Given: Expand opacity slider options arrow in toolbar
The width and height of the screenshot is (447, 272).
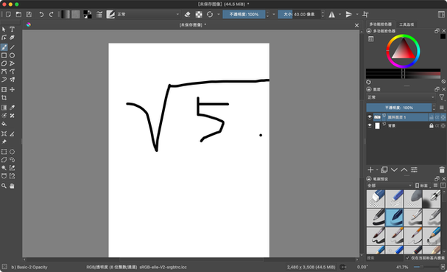Looking at the screenshot, I should pyautogui.click(x=274, y=14).
